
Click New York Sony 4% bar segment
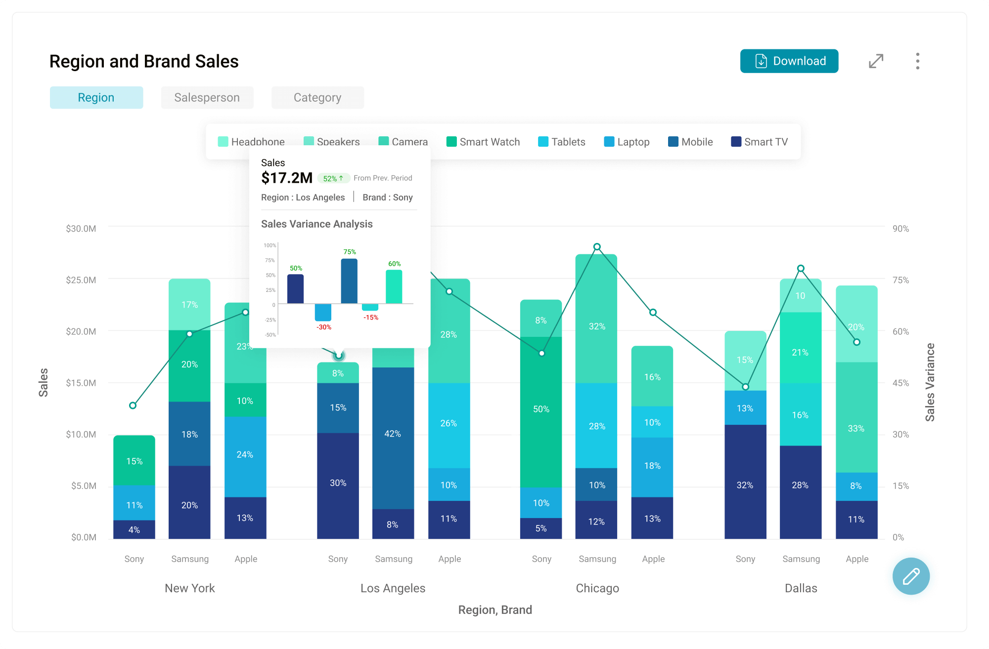[x=134, y=529]
